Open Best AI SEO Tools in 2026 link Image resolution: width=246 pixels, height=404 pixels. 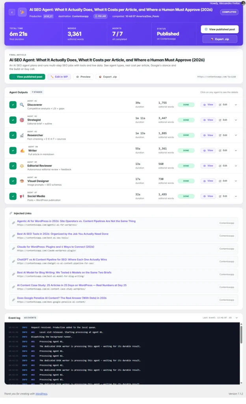coord(63,234)
